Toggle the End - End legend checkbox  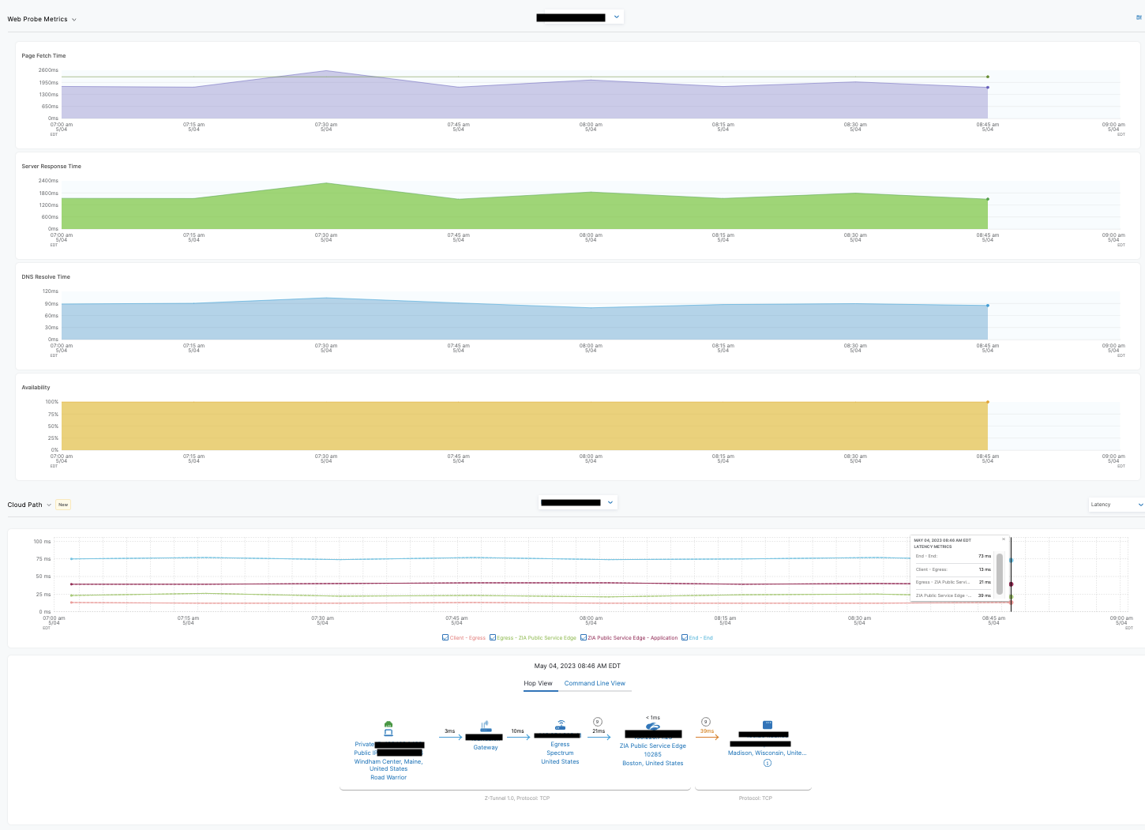[x=685, y=637]
